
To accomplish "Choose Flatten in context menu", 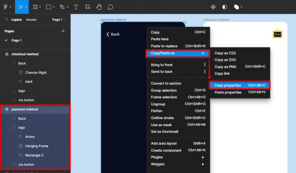I will point(178,111).
